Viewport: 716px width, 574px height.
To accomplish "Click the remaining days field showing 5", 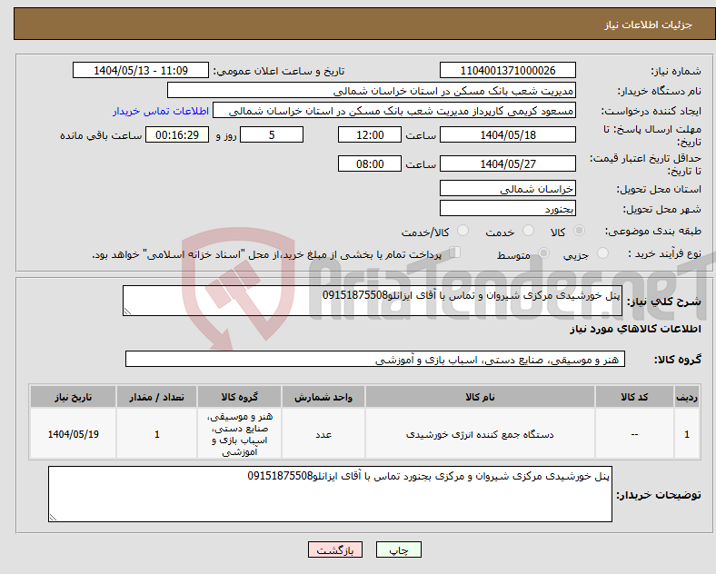I will [x=272, y=135].
